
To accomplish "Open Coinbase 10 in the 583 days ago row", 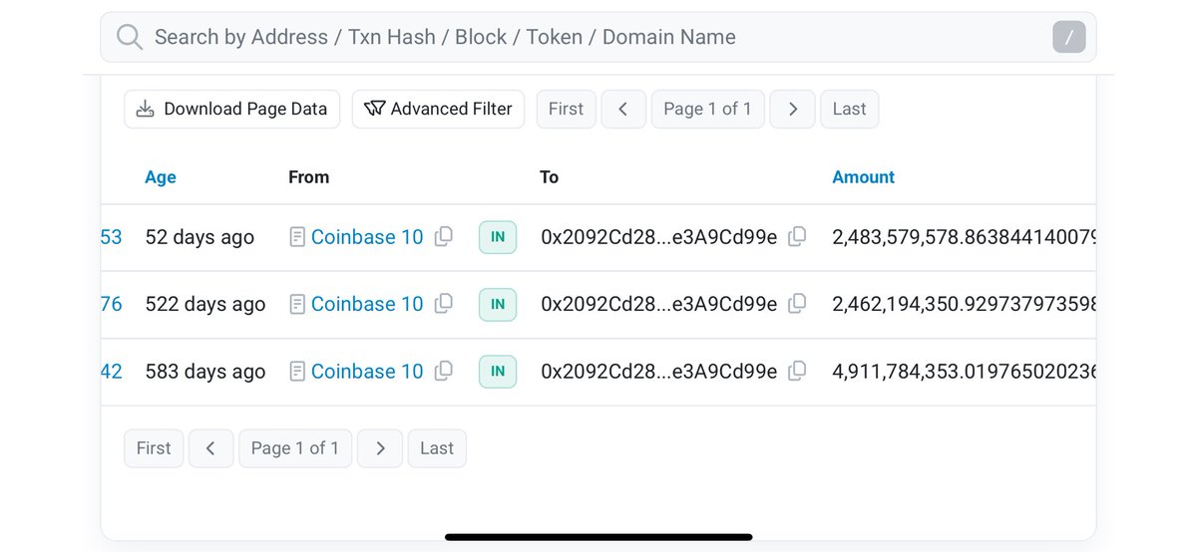I will (367, 371).
